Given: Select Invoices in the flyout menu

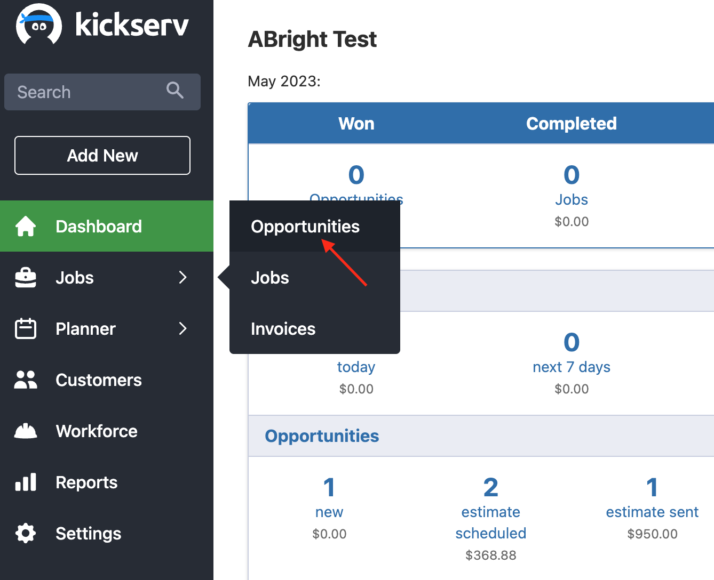Looking at the screenshot, I should tap(315, 328).
